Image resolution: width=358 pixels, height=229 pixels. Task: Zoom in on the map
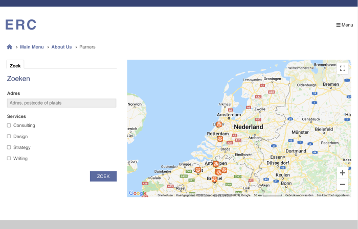pos(343,173)
